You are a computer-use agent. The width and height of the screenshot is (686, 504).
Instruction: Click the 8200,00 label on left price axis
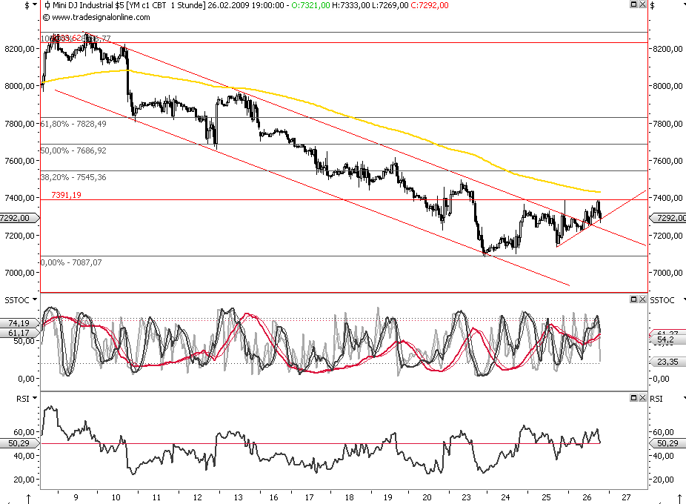pyautogui.click(x=19, y=49)
